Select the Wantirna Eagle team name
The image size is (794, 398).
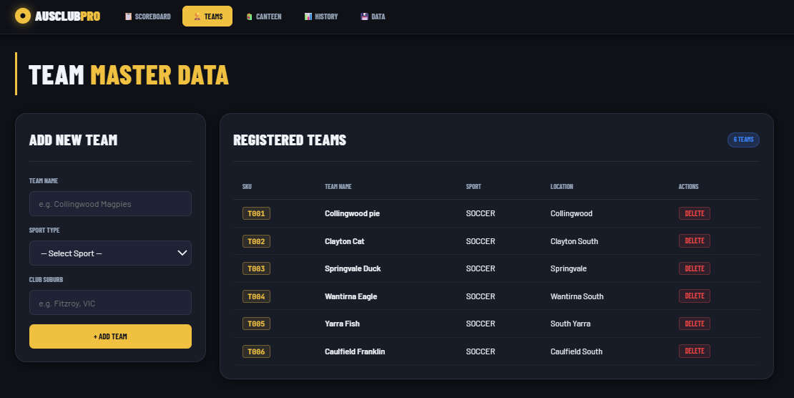coord(351,296)
